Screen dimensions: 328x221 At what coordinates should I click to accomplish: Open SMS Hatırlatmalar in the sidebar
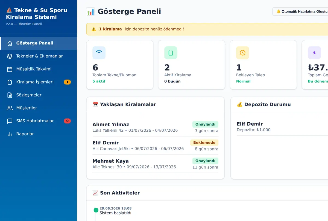pyautogui.click(x=39, y=121)
